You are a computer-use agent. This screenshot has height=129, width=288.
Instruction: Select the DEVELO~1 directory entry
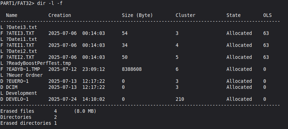click(x=17, y=99)
